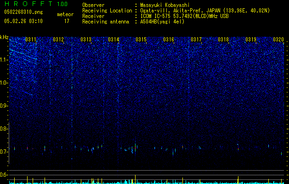Click the 0313 time marker
This screenshot has width=289, height=184.
point(86,40)
